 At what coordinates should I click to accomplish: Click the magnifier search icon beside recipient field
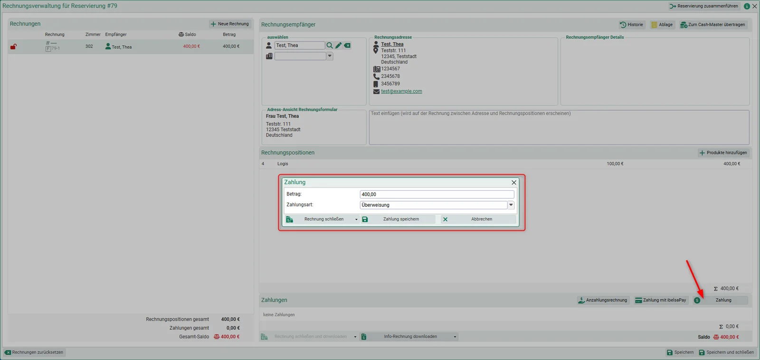329,46
